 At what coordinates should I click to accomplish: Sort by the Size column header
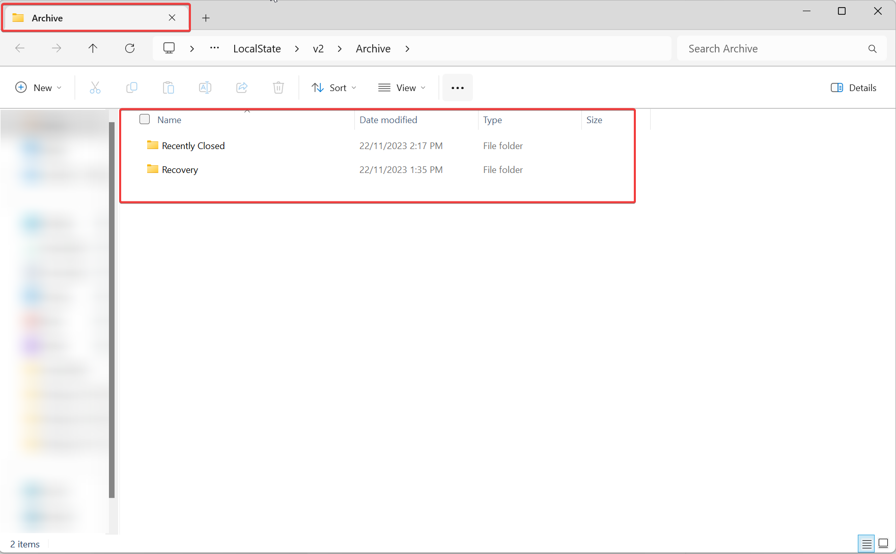594,120
